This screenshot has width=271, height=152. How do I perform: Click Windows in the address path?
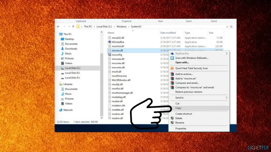[121, 26]
